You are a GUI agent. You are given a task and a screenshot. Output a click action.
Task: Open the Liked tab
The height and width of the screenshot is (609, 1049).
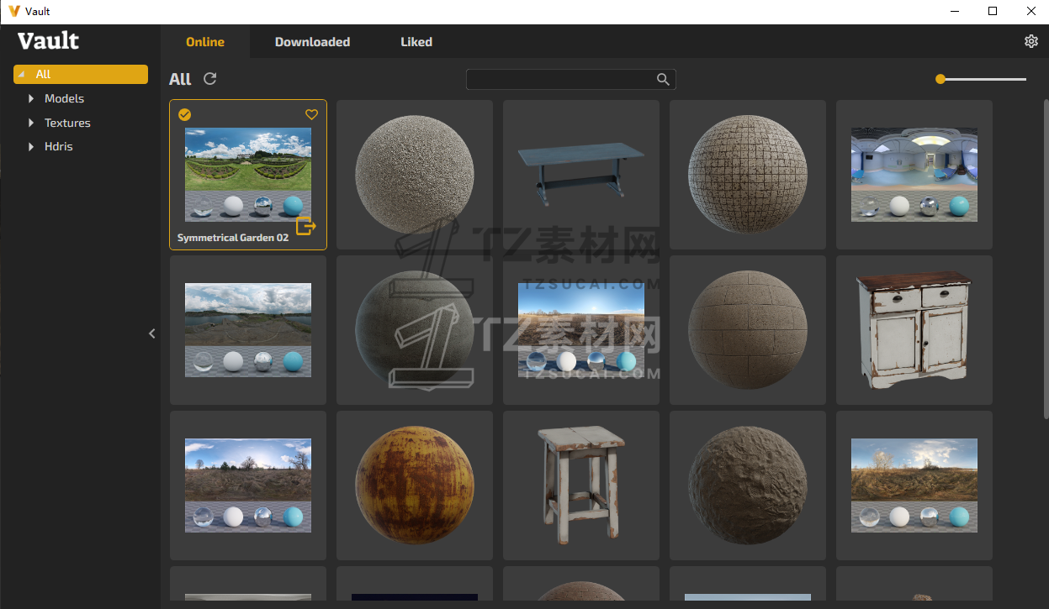416,42
